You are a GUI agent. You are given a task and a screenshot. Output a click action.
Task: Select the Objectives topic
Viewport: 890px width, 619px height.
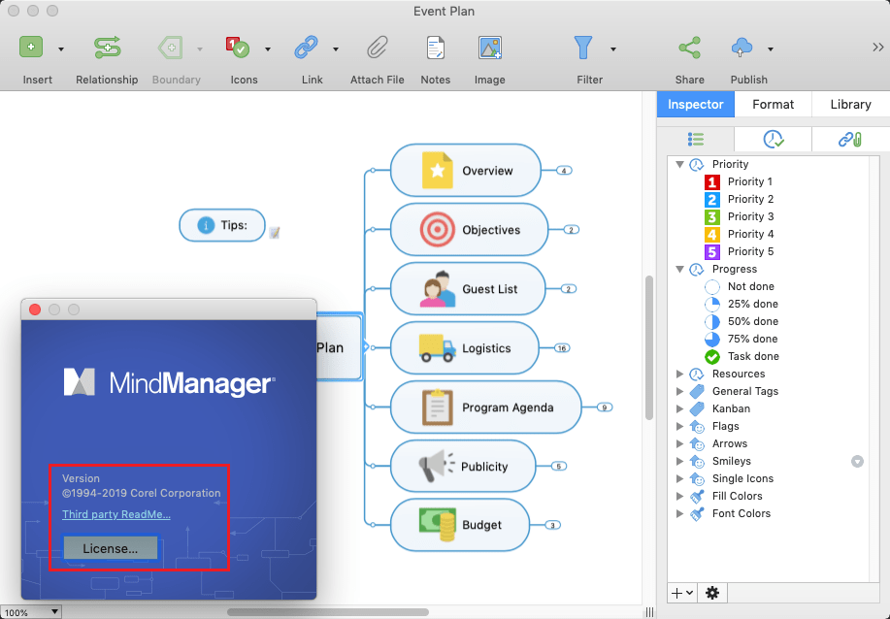(x=470, y=230)
